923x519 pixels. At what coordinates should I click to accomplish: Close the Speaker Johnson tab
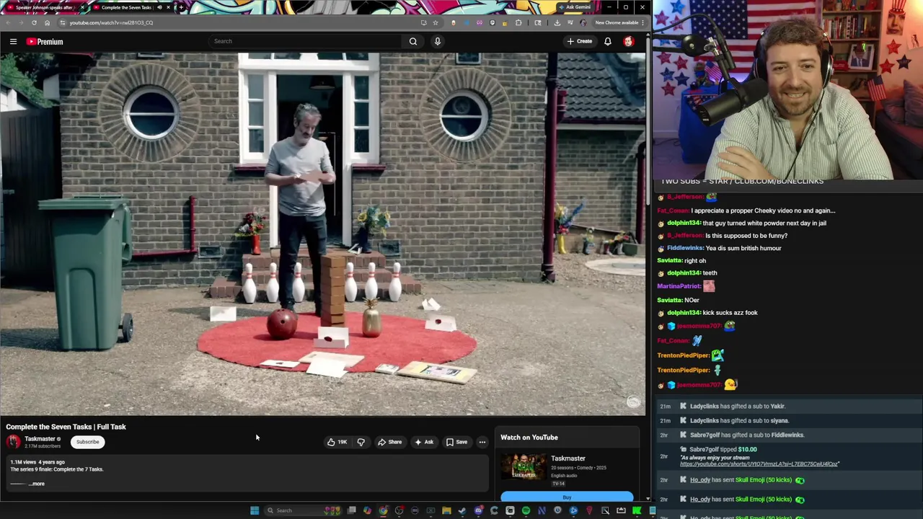(x=82, y=7)
